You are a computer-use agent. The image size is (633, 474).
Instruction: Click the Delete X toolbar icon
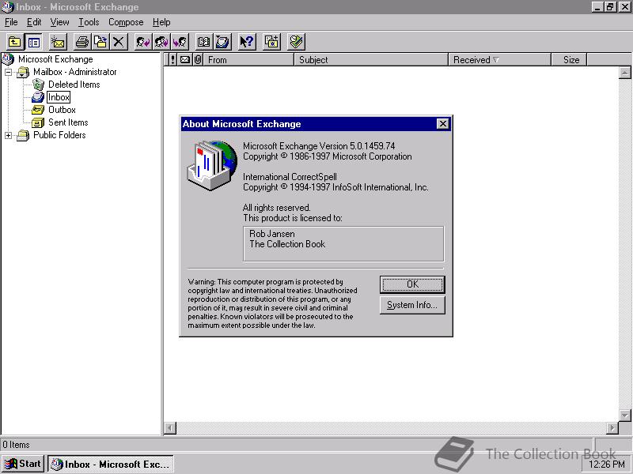click(x=119, y=42)
